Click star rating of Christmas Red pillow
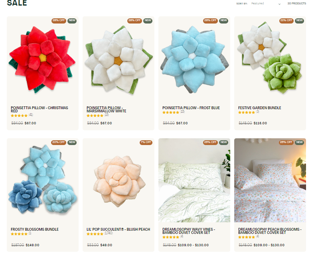The height and width of the screenshot is (255, 322). tap(19, 116)
